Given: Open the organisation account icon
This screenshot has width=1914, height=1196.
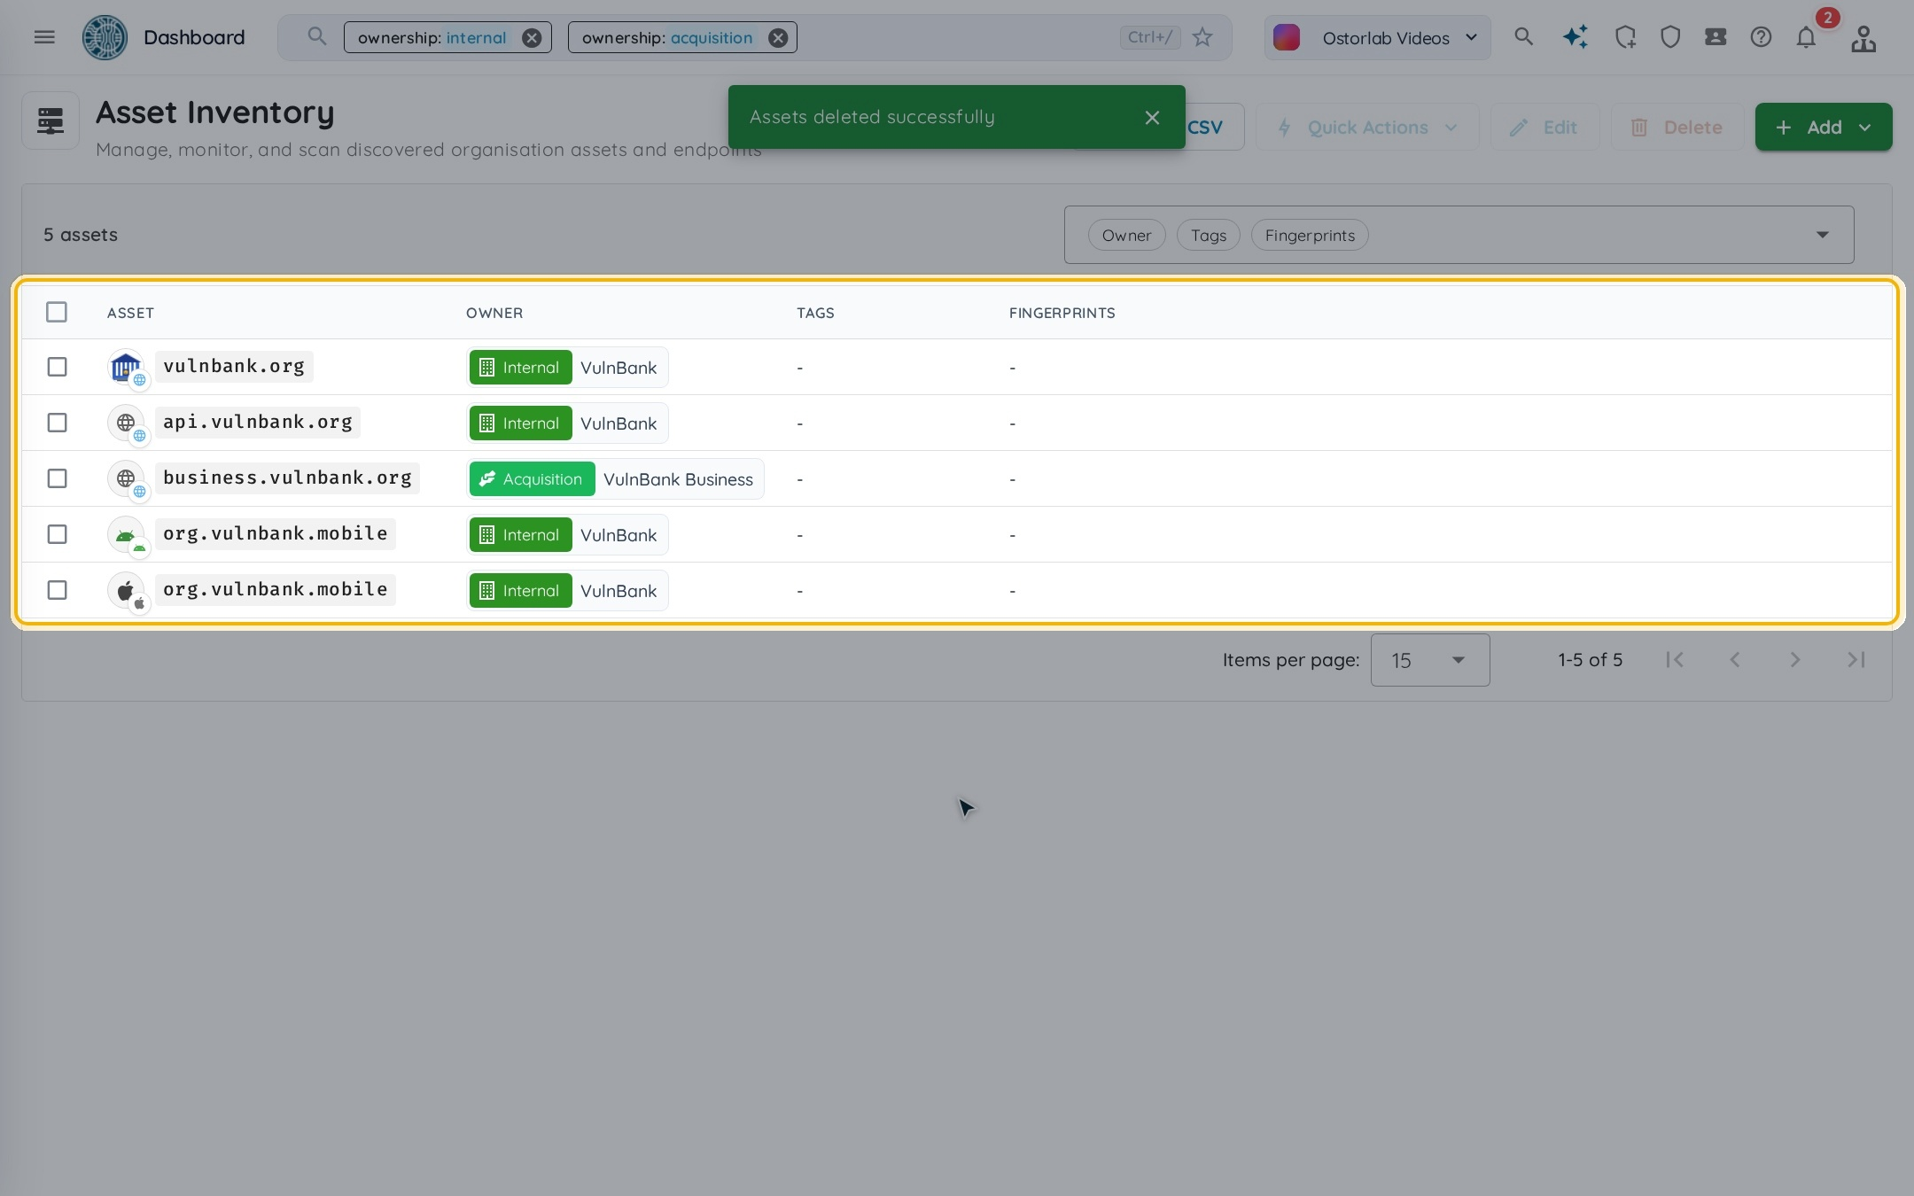Looking at the screenshot, I should pos(1863,38).
